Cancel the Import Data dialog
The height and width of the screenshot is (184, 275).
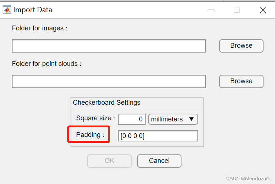159,161
